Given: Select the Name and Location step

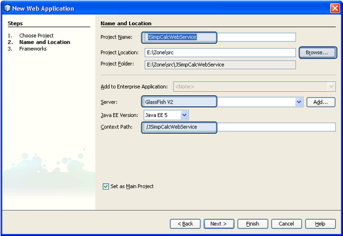Looking at the screenshot, I should 45,42.
